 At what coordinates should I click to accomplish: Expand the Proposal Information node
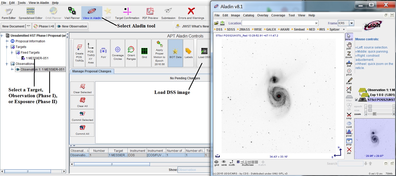7,41
